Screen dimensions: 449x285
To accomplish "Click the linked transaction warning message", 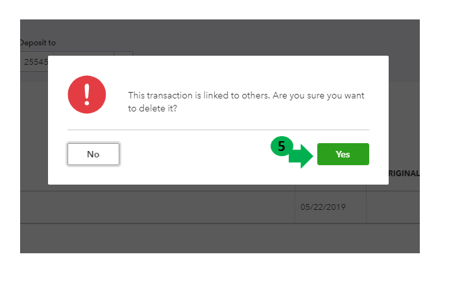I will pyautogui.click(x=246, y=95).
